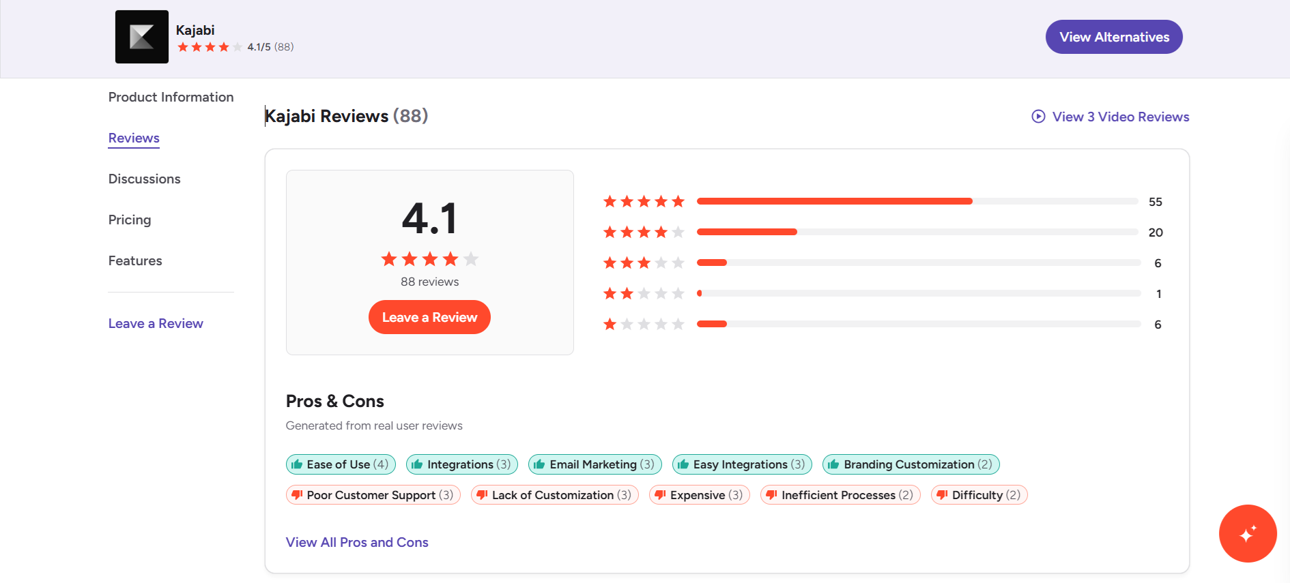This screenshot has height=583, width=1290.
Task: Click the Leave a Review sidebar link
Action: (x=156, y=323)
